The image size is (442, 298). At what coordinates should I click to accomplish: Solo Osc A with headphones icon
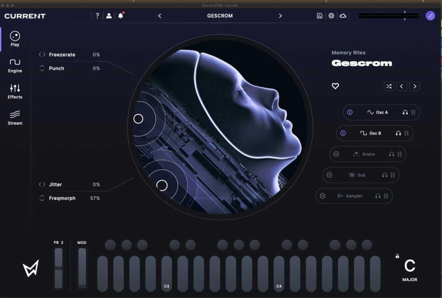tap(405, 112)
